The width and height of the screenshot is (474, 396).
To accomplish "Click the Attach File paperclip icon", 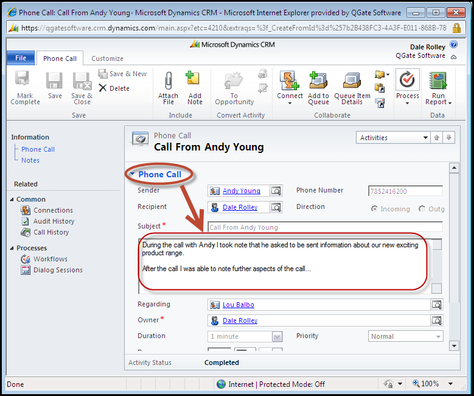I will [169, 80].
